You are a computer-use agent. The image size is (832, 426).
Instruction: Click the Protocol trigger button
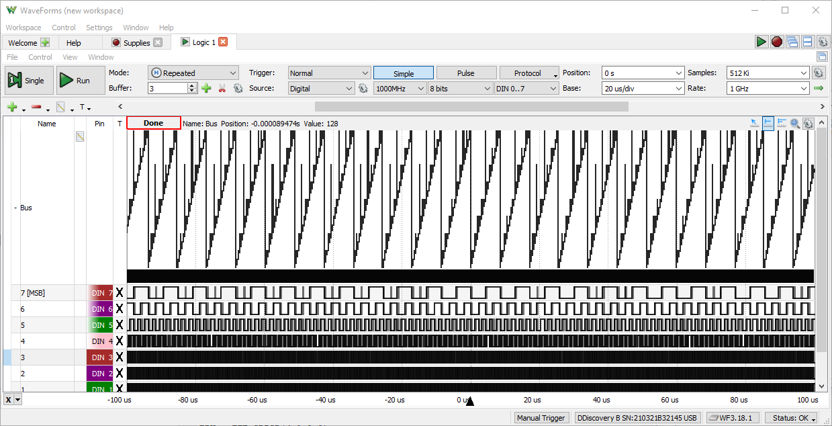pos(528,73)
